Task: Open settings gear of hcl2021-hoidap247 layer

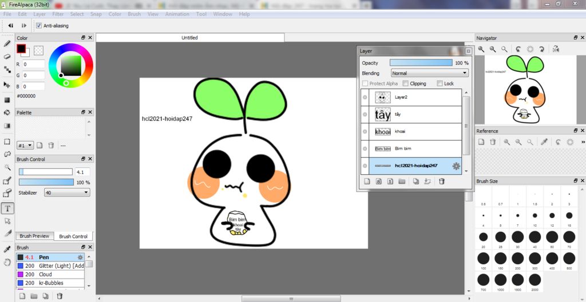Action: tap(456, 166)
